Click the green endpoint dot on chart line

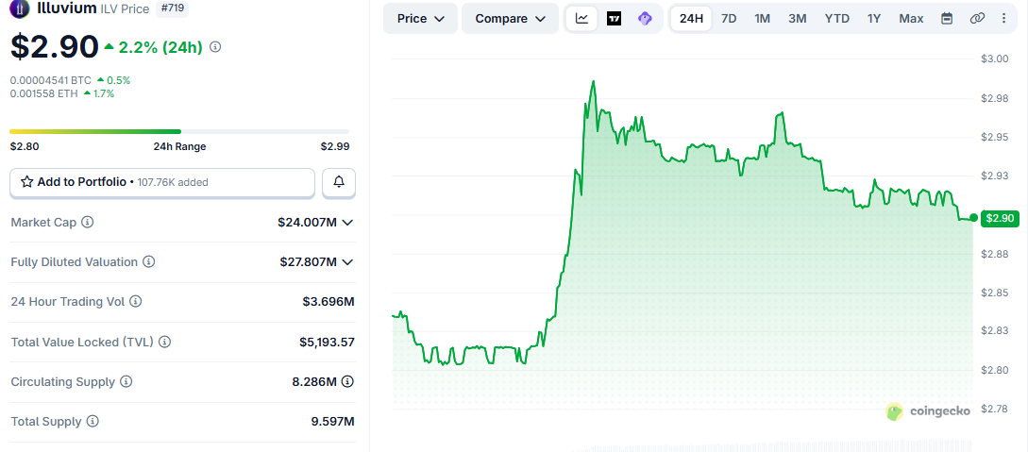973,217
